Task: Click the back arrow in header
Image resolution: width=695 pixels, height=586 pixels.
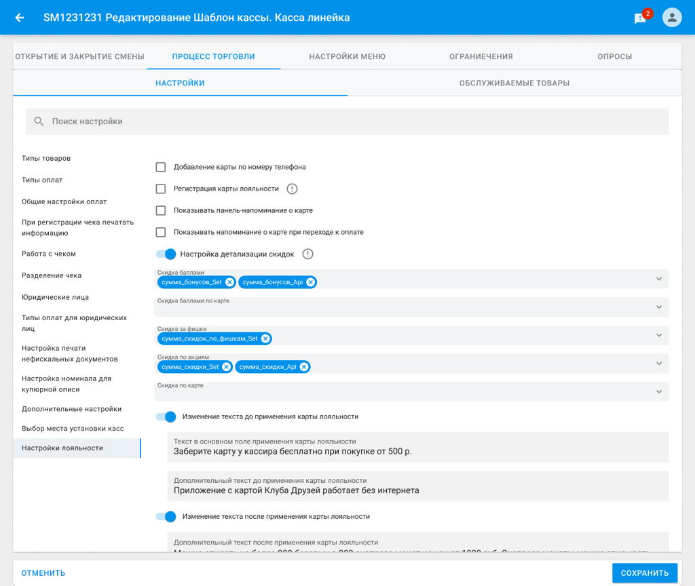Action: tap(20, 18)
